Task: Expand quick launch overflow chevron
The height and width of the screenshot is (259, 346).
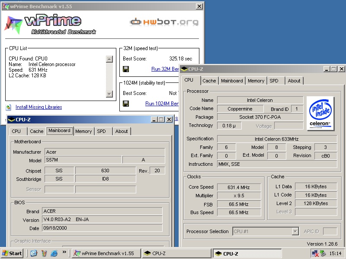Action: coord(64,252)
